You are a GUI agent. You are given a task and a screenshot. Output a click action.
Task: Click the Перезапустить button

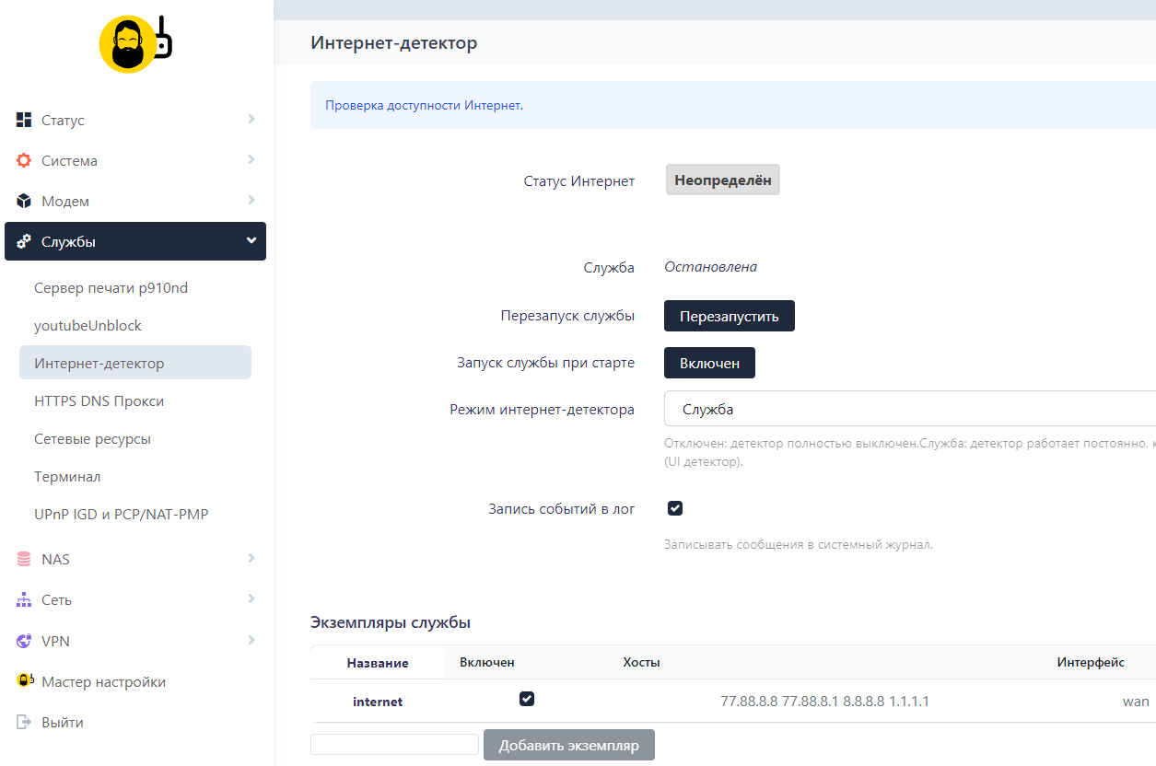(x=730, y=316)
